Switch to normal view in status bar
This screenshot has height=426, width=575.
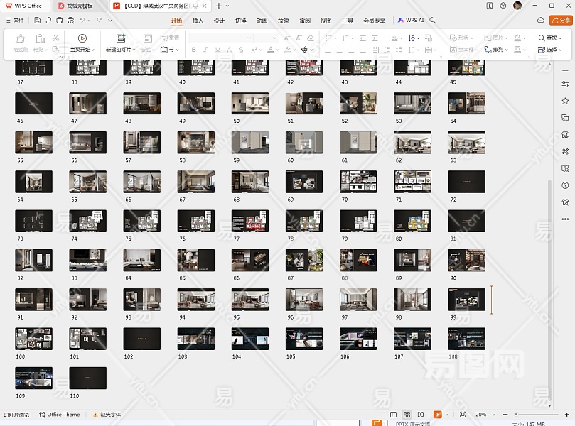[x=393, y=415]
